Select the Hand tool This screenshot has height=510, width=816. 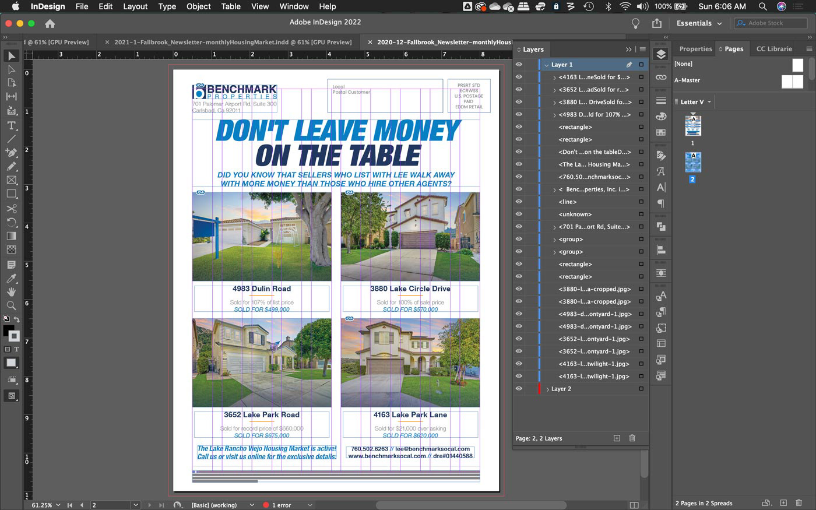click(11, 291)
